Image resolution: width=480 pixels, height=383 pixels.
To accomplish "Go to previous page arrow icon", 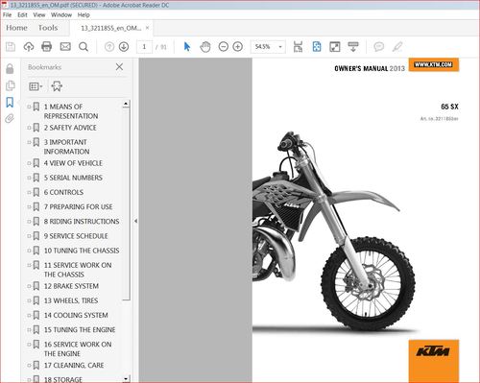I will 109,47.
